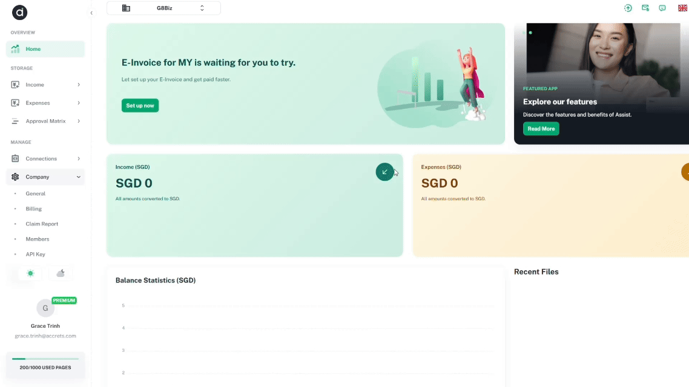Open the Members submenu item
The width and height of the screenshot is (689, 387).
tap(38, 239)
